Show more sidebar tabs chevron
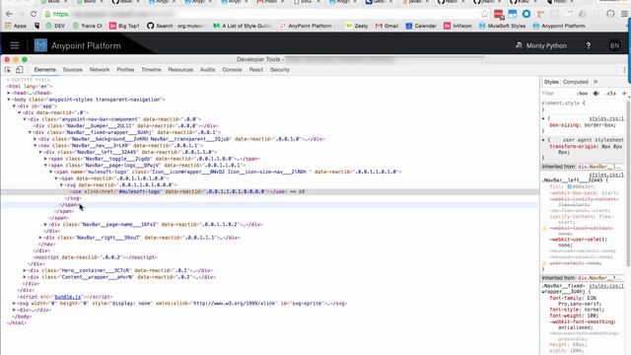631x355 pixels. (x=596, y=82)
